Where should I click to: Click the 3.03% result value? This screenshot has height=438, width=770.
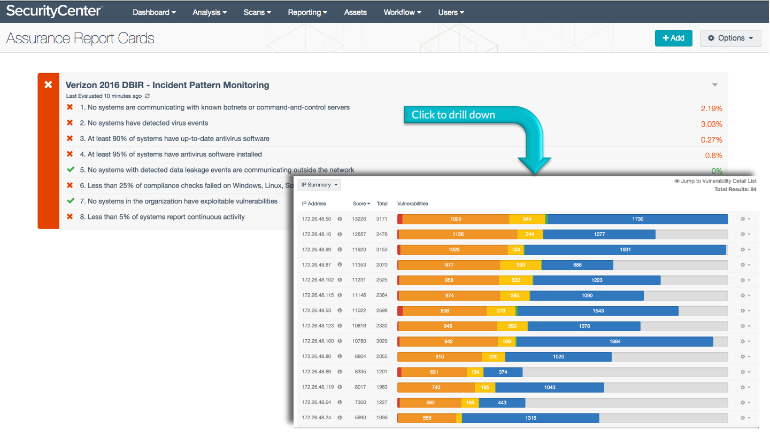pos(712,124)
